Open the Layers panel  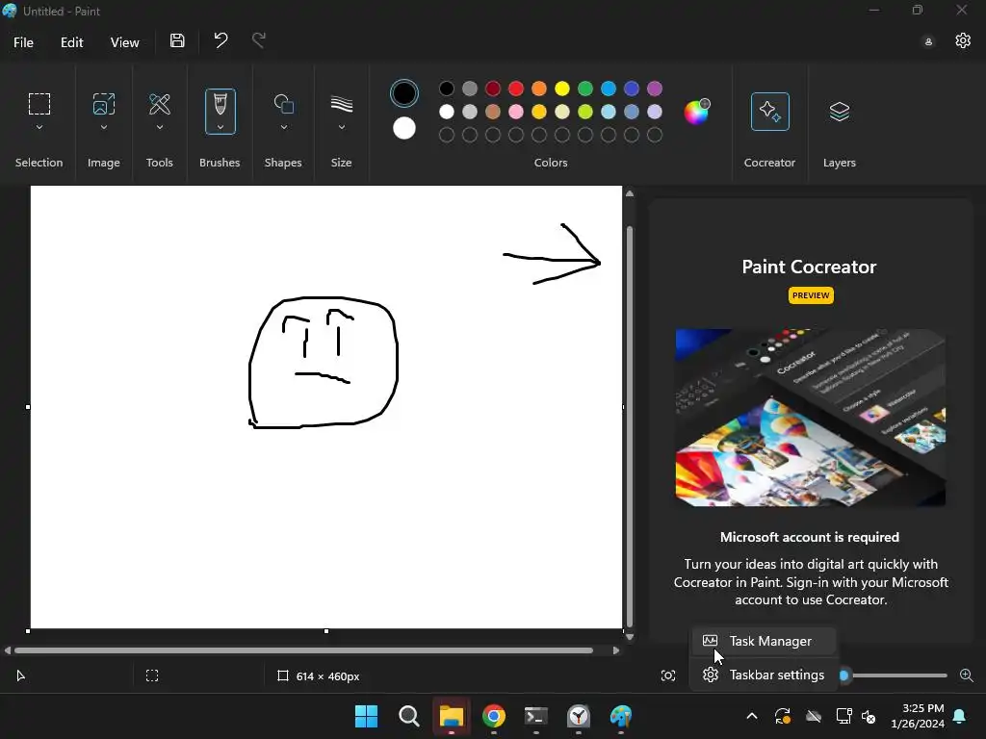click(840, 112)
